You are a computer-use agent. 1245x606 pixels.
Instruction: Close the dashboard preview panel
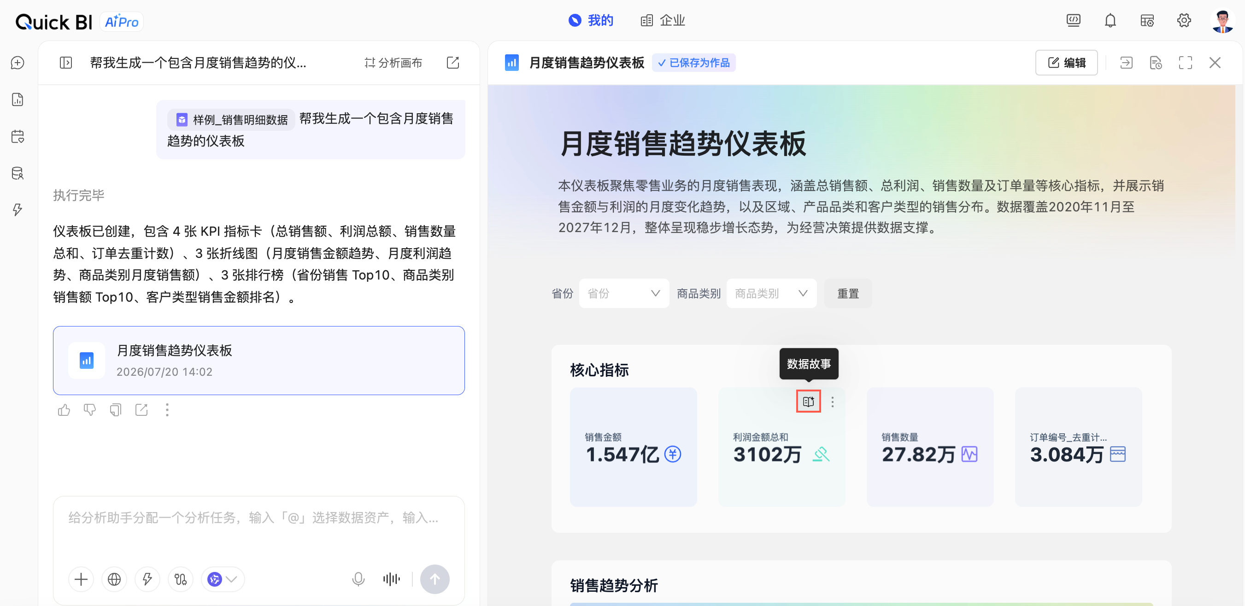pyautogui.click(x=1215, y=63)
